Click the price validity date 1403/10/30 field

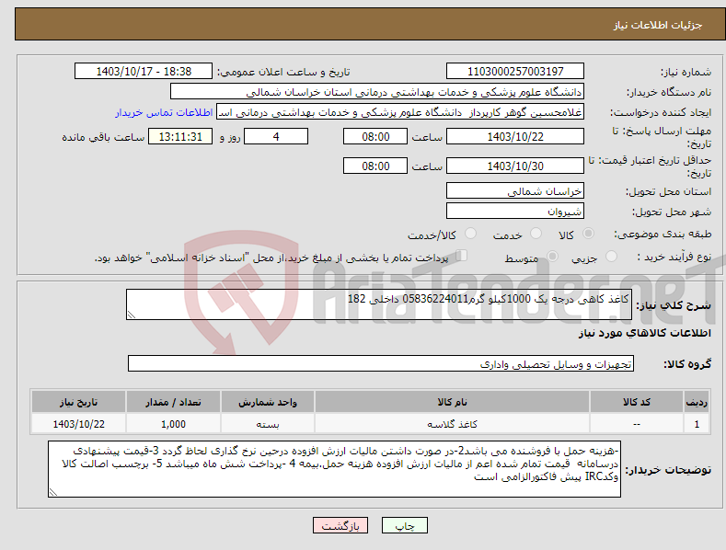tap(515, 166)
